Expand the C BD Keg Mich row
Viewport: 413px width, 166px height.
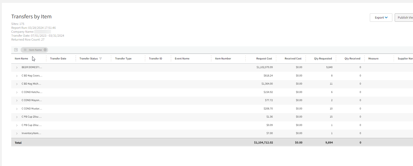(17, 84)
